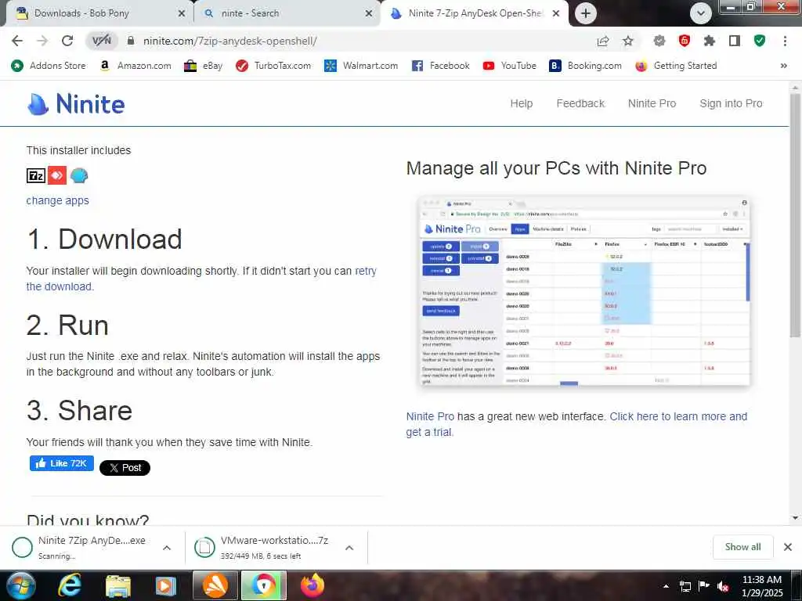
Task: Open the browser three-dot menu
Action: pos(785,41)
